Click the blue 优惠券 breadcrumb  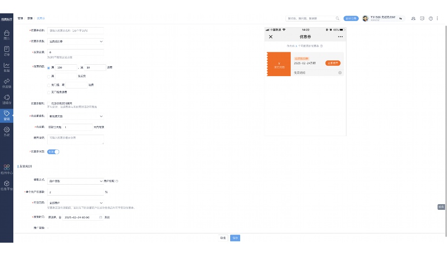point(41,18)
